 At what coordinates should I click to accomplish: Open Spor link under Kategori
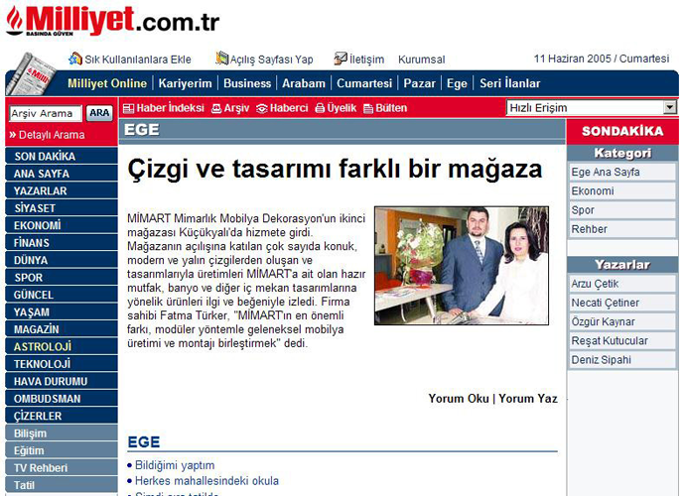(622, 210)
